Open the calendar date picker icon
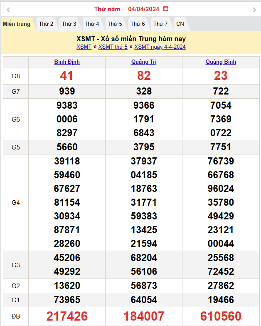The image size is (261, 326). (x=166, y=9)
